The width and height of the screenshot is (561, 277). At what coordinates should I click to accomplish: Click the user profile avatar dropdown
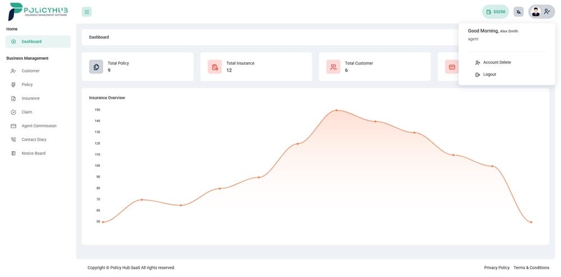click(x=541, y=12)
